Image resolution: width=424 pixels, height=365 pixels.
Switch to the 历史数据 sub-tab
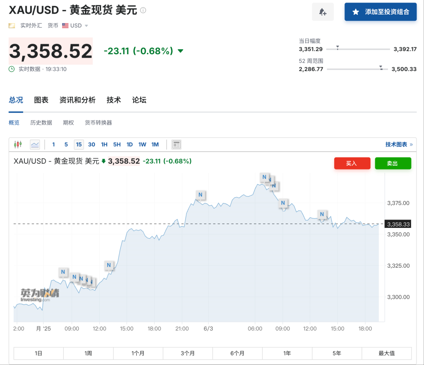tap(41, 123)
